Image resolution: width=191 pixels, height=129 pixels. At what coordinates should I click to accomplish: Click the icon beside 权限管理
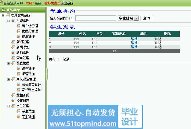18,37
